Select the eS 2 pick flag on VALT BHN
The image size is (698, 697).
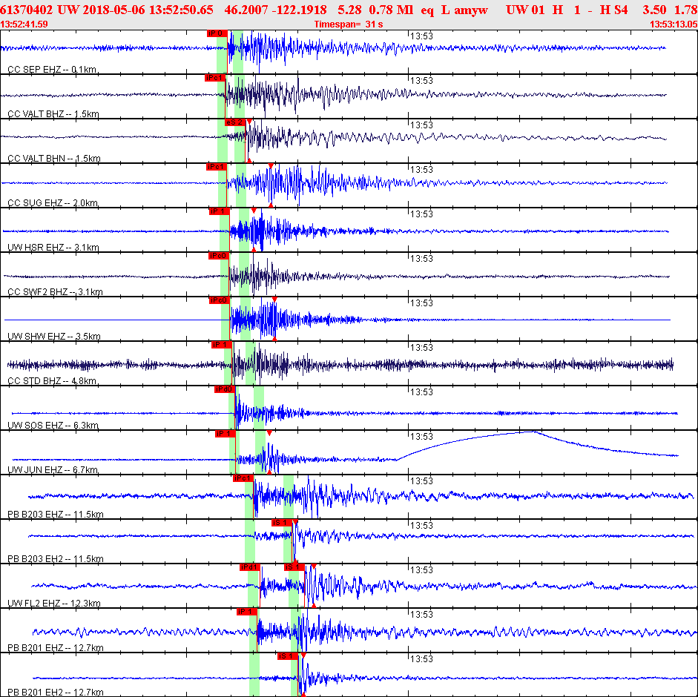[x=234, y=122]
